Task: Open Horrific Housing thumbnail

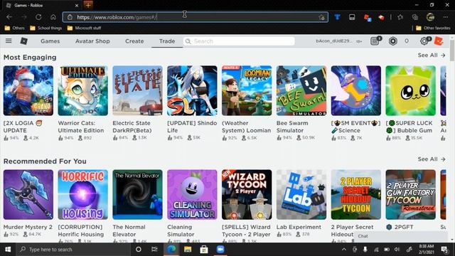Action: coord(83,194)
